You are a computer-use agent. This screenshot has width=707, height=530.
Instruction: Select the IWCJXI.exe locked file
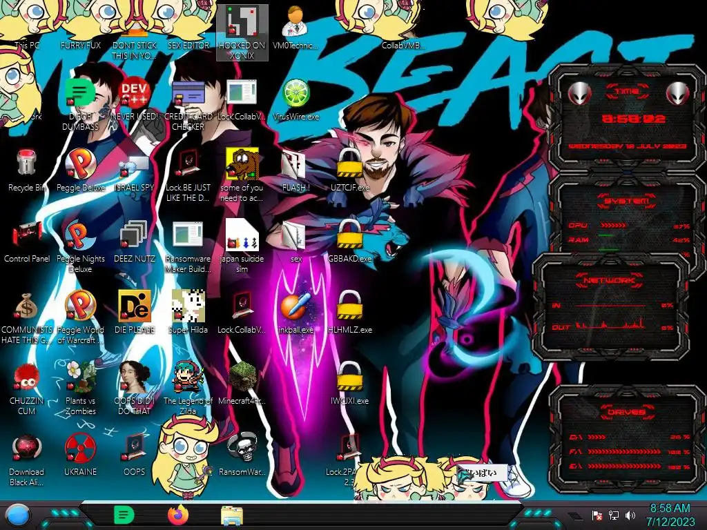(349, 383)
